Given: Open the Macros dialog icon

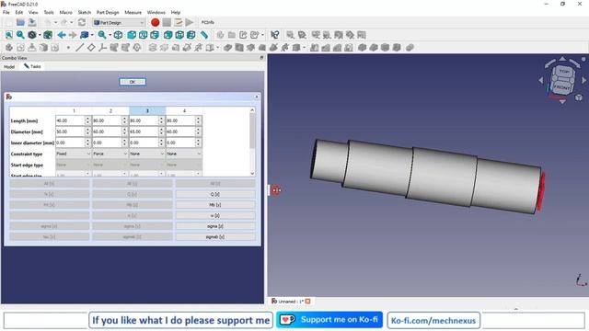Looking at the screenshot, I should [178, 22].
